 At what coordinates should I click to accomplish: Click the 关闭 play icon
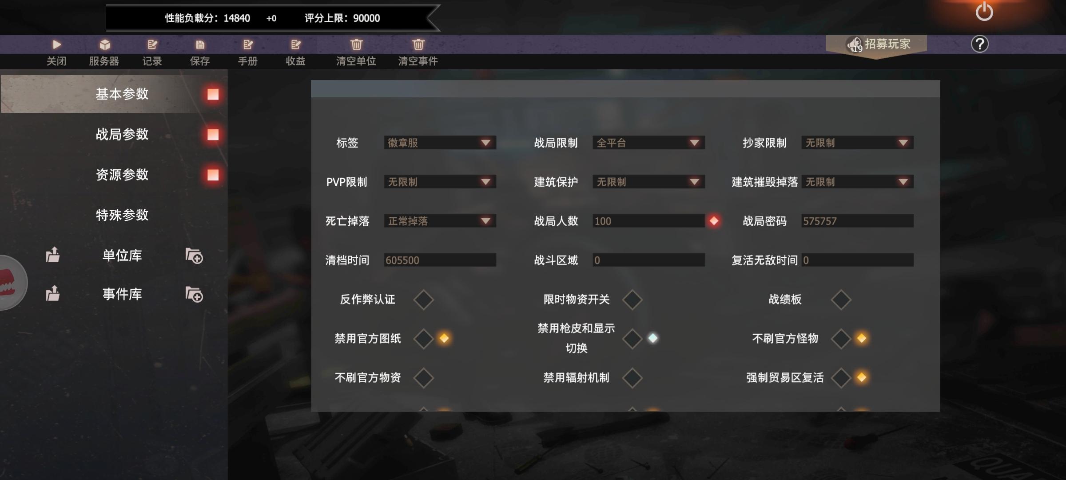click(56, 44)
